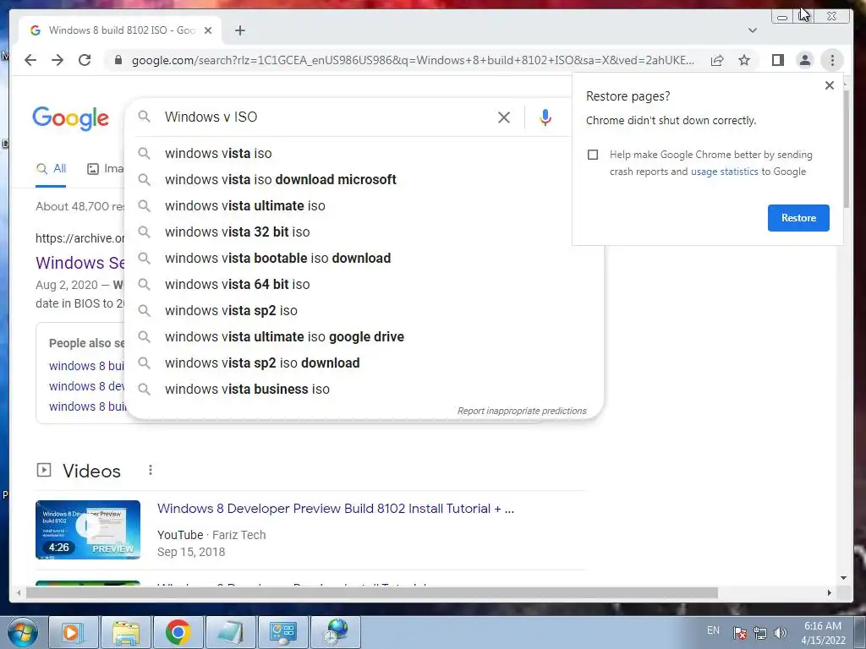Viewport: 866px width, 649px height.
Task: Click the horizontal scrollbar left arrow
Action: [19, 592]
